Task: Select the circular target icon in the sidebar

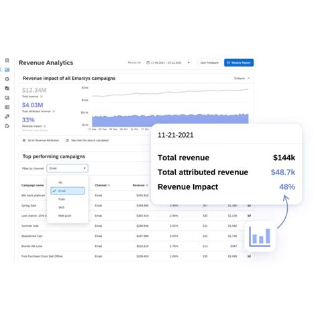Action: 7,79
